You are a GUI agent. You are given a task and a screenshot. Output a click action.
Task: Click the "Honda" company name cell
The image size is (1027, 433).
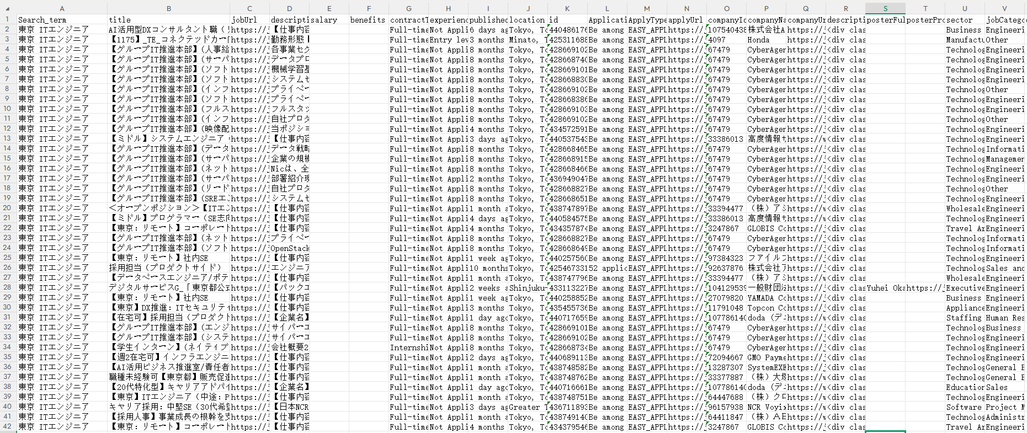tap(766, 40)
